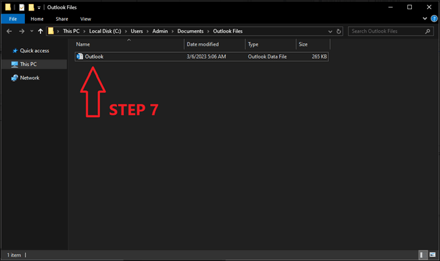440x261 pixels.
Task: Click the Search Outlook Files box
Action: pos(385,31)
